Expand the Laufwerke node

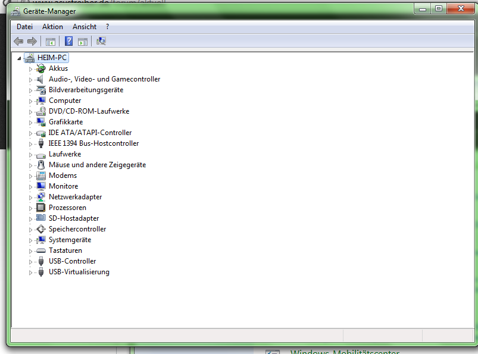point(30,155)
